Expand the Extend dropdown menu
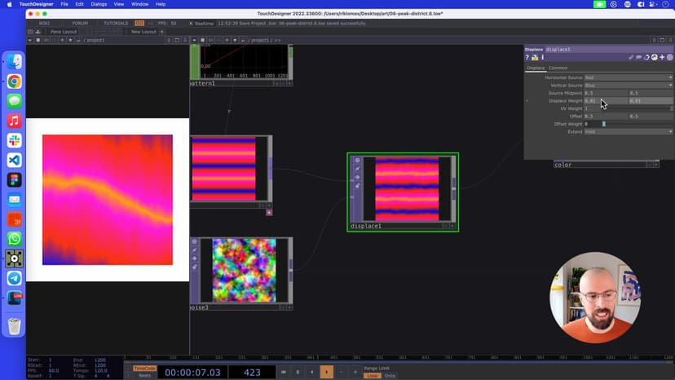675x380 pixels. (x=628, y=131)
